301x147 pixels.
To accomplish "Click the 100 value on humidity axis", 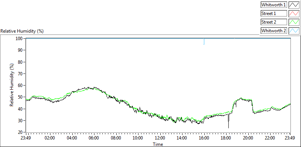I will 20,39.
